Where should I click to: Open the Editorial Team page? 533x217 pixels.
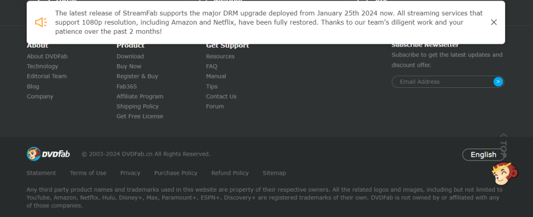point(47,76)
